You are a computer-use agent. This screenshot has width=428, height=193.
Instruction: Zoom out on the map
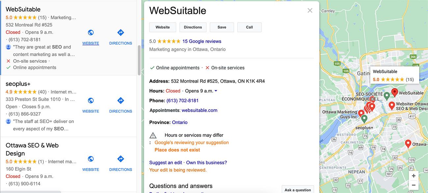(414, 185)
